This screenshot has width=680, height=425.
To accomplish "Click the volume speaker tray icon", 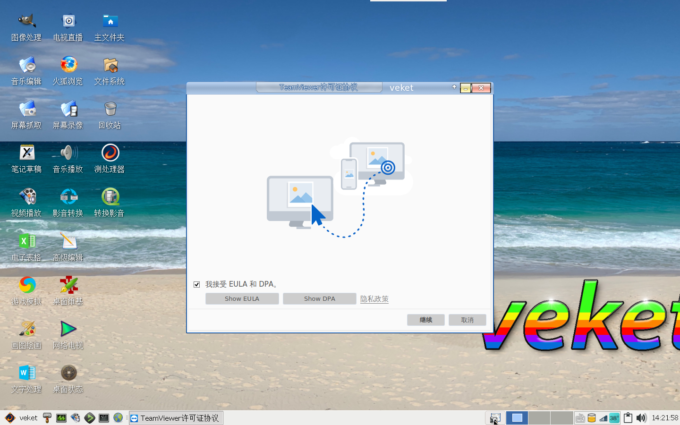I will coord(641,418).
